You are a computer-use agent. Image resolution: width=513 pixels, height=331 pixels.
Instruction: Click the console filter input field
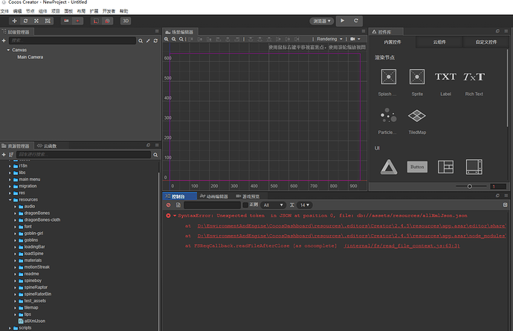coord(212,205)
